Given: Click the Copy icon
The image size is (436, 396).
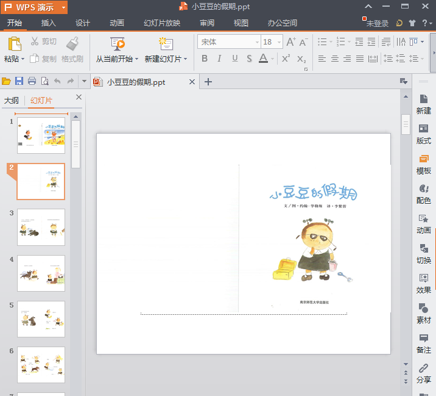Looking at the screenshot, I should tap(34, 59).
